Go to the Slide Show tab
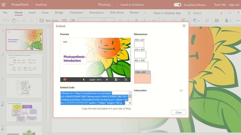Viewport: 241px width, 135px height. [x=117, y=12]
